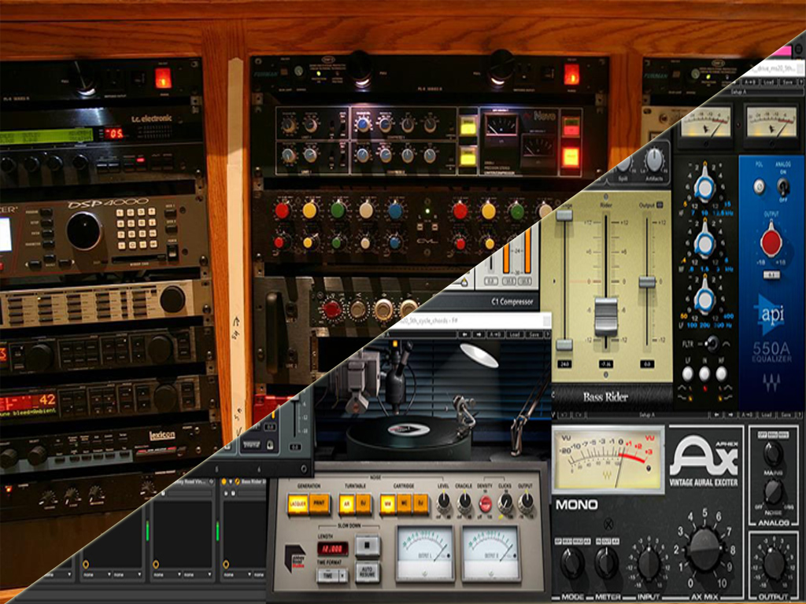
Task: Click the Crackle knob
Action: (x=464, y=501)
